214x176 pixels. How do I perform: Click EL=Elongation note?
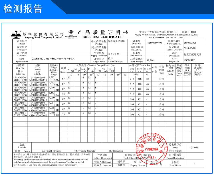pos(116,151)
